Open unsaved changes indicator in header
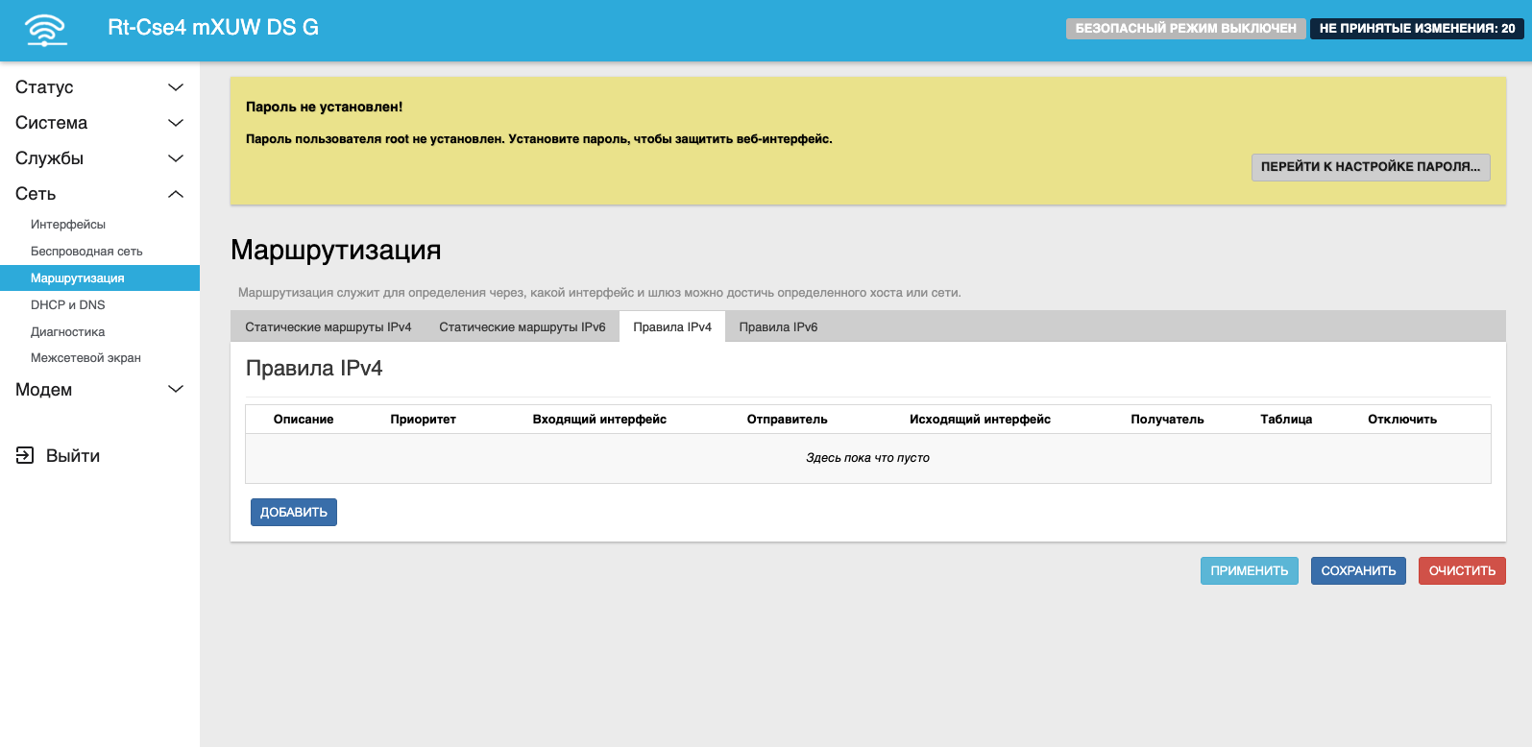Image resolution: width=1532 pixels, height=747 pixels. point(1417,29)
